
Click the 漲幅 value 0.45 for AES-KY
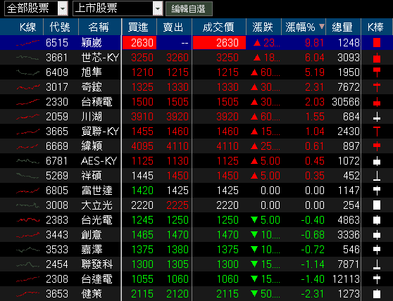(315, 161)
